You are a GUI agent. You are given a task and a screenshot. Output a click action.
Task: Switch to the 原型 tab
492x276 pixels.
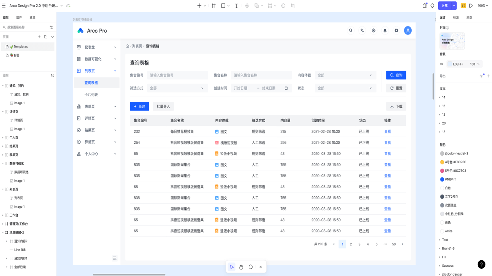coord(469,18)
